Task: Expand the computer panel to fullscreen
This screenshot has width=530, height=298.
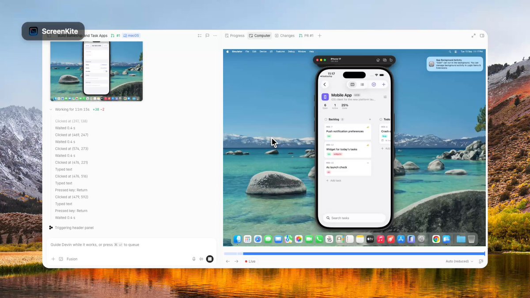Action: pyautogui.click(x=473, y=36)
